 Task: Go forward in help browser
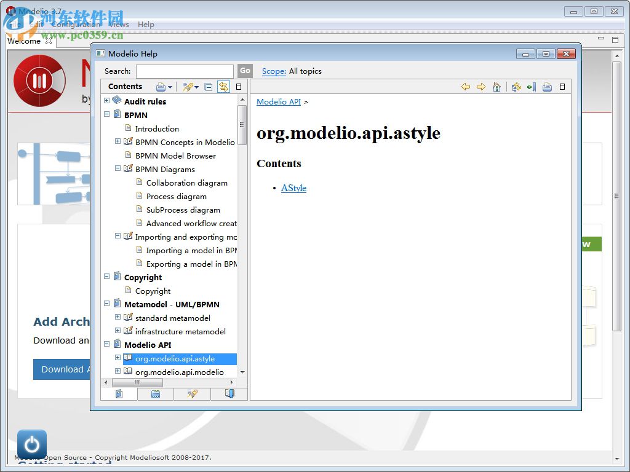(481, 87)
